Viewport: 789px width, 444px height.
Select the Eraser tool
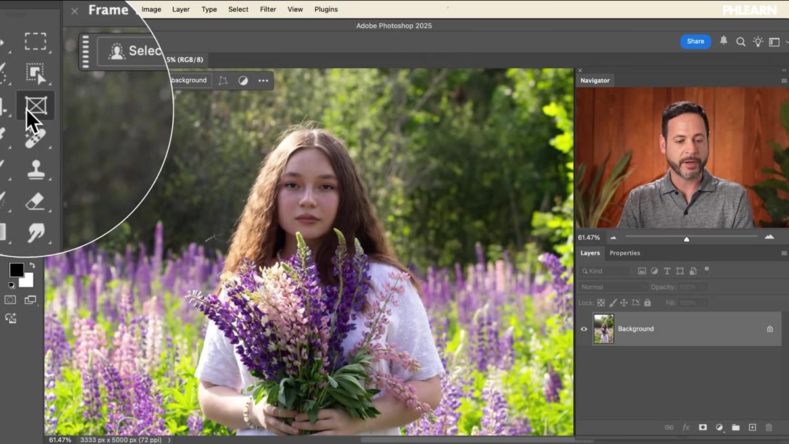[x=36, y=201]
